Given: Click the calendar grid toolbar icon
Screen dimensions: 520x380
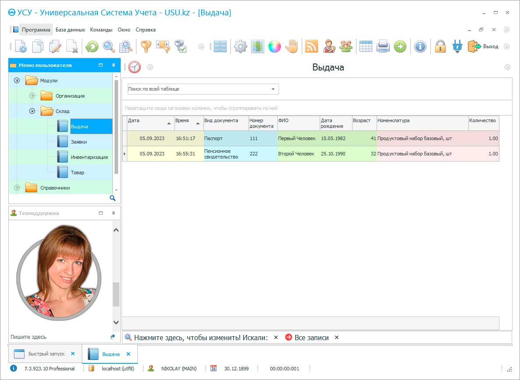Looking at the screenshot, I should pos(366,46).
